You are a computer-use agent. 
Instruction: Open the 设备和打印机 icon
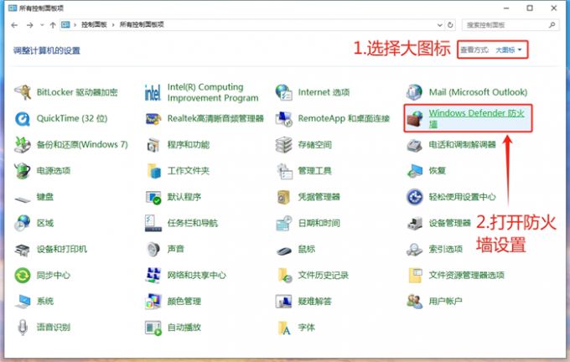(22, 250)
